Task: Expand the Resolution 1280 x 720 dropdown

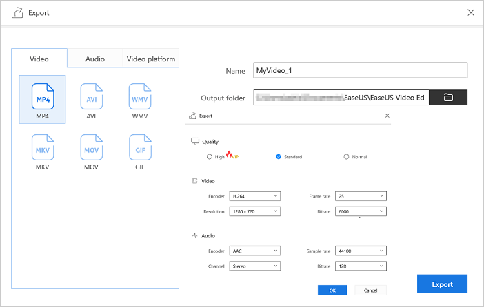Action: pyautogui.click(x=254, y=211)
